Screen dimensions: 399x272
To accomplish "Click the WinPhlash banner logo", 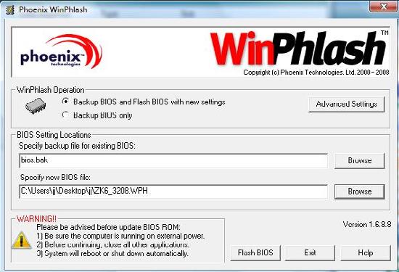I will pyautogui.click(x=298, y=49).
